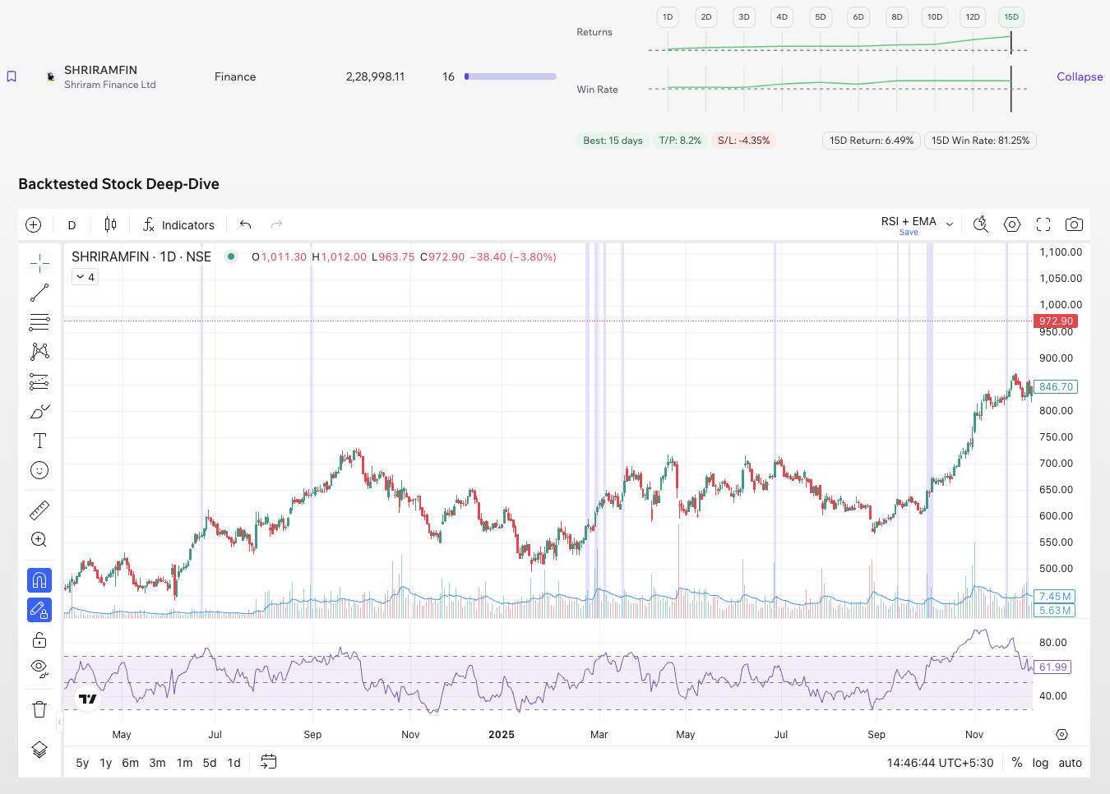1110x794 pixels.
Task: Select the 5D holding period
Action: 821,17
